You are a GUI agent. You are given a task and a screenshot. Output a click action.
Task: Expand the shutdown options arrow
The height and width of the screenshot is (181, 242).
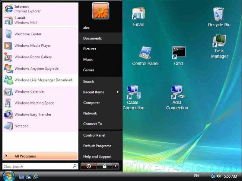coord(115,166)
